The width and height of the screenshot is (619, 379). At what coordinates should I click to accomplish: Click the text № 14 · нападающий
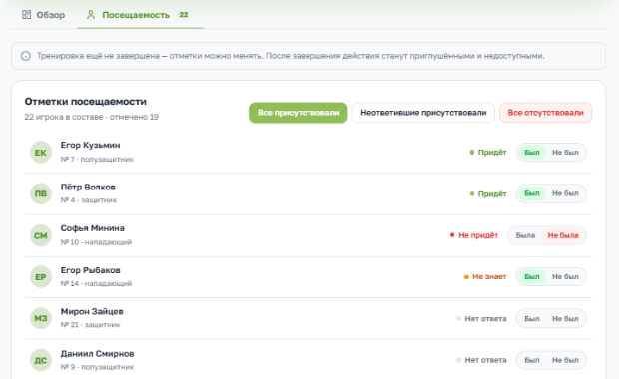(x=96, y=283)
